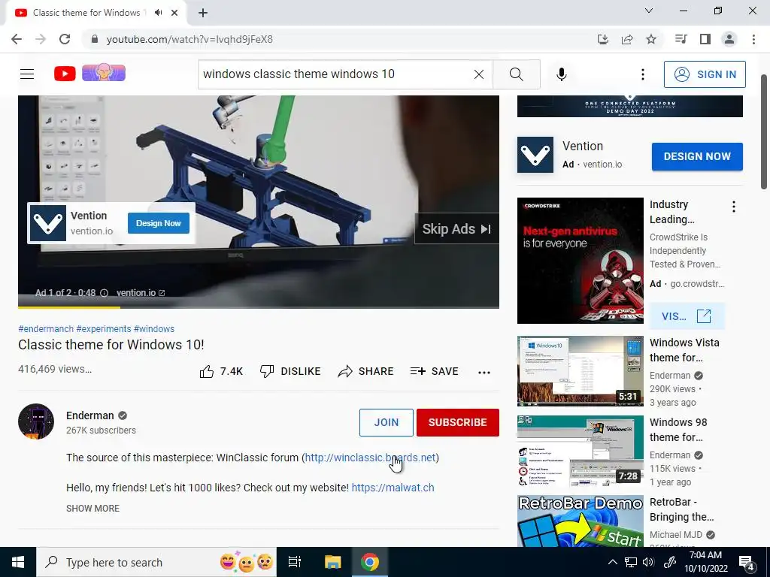Image resolution: width=770 pixels, height=577 pixels.
Task: Clear the search box with X
Action: [x=479, y=74]
